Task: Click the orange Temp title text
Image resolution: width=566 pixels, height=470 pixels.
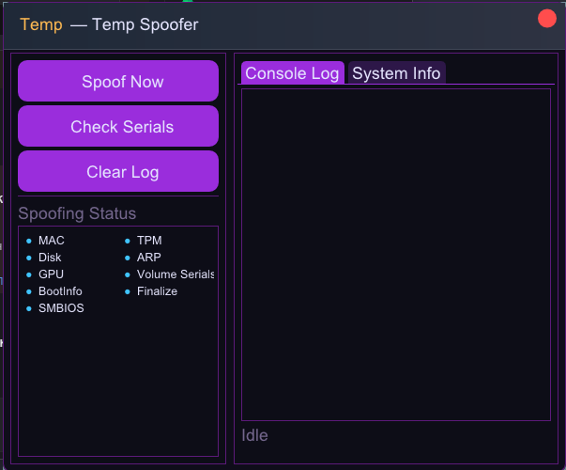Action: [x=40, y=24]
